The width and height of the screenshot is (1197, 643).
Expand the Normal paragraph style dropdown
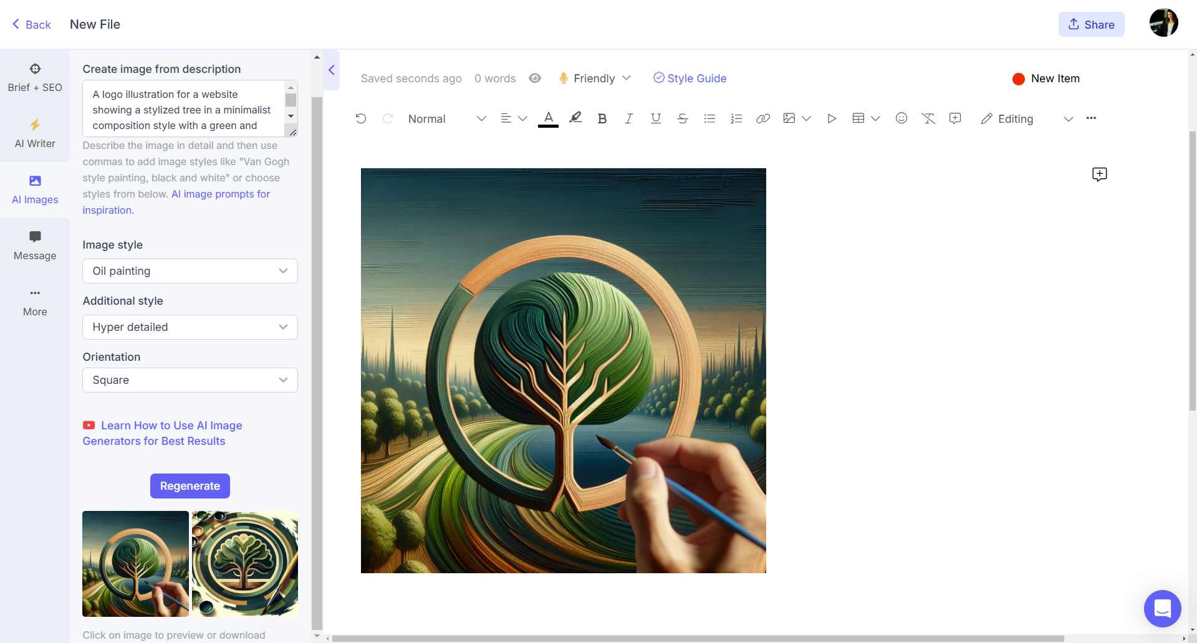click(446, 118)
